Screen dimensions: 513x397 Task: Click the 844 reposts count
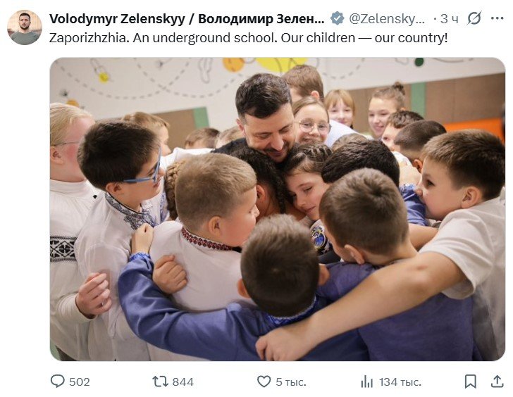(183, 382)
